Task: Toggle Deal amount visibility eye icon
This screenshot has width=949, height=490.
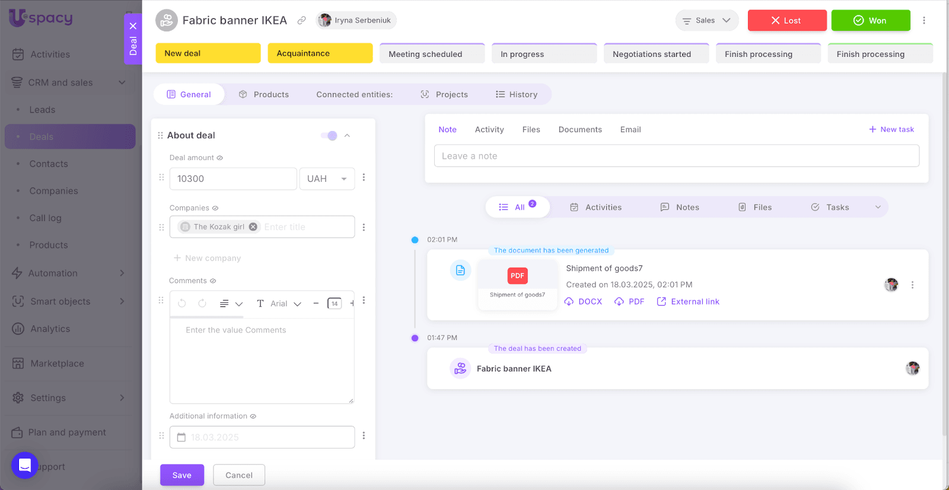Action: [x=219, y=158]
